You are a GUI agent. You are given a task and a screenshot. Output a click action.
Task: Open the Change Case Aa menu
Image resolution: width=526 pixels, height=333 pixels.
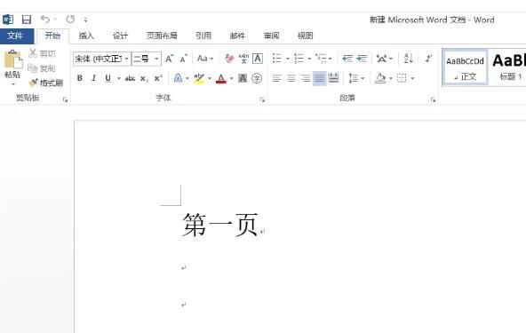pyautogui.click(x=205, y=59)
